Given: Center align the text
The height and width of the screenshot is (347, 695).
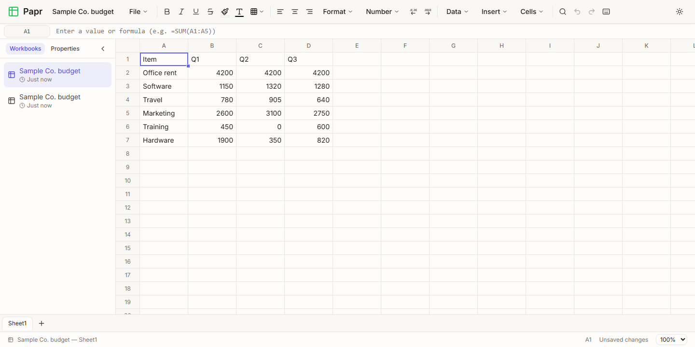Looking at the screenshot, I should coord(295,12).
